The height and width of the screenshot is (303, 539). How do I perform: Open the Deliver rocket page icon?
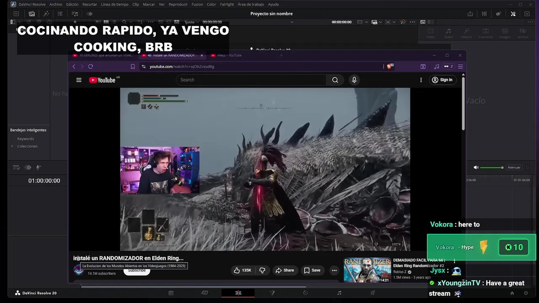point(373,293)
